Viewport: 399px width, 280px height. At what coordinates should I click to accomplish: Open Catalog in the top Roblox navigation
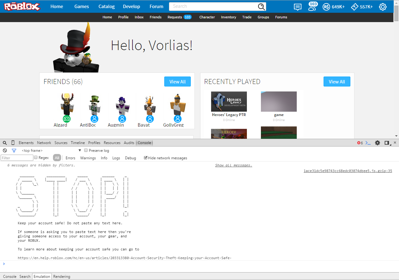click(107, 7)
